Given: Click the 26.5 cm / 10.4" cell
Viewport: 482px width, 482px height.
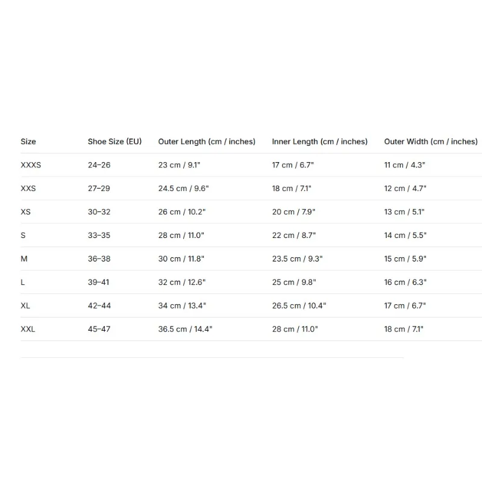Looking at the screenshot, I should [x=299, y=305].
